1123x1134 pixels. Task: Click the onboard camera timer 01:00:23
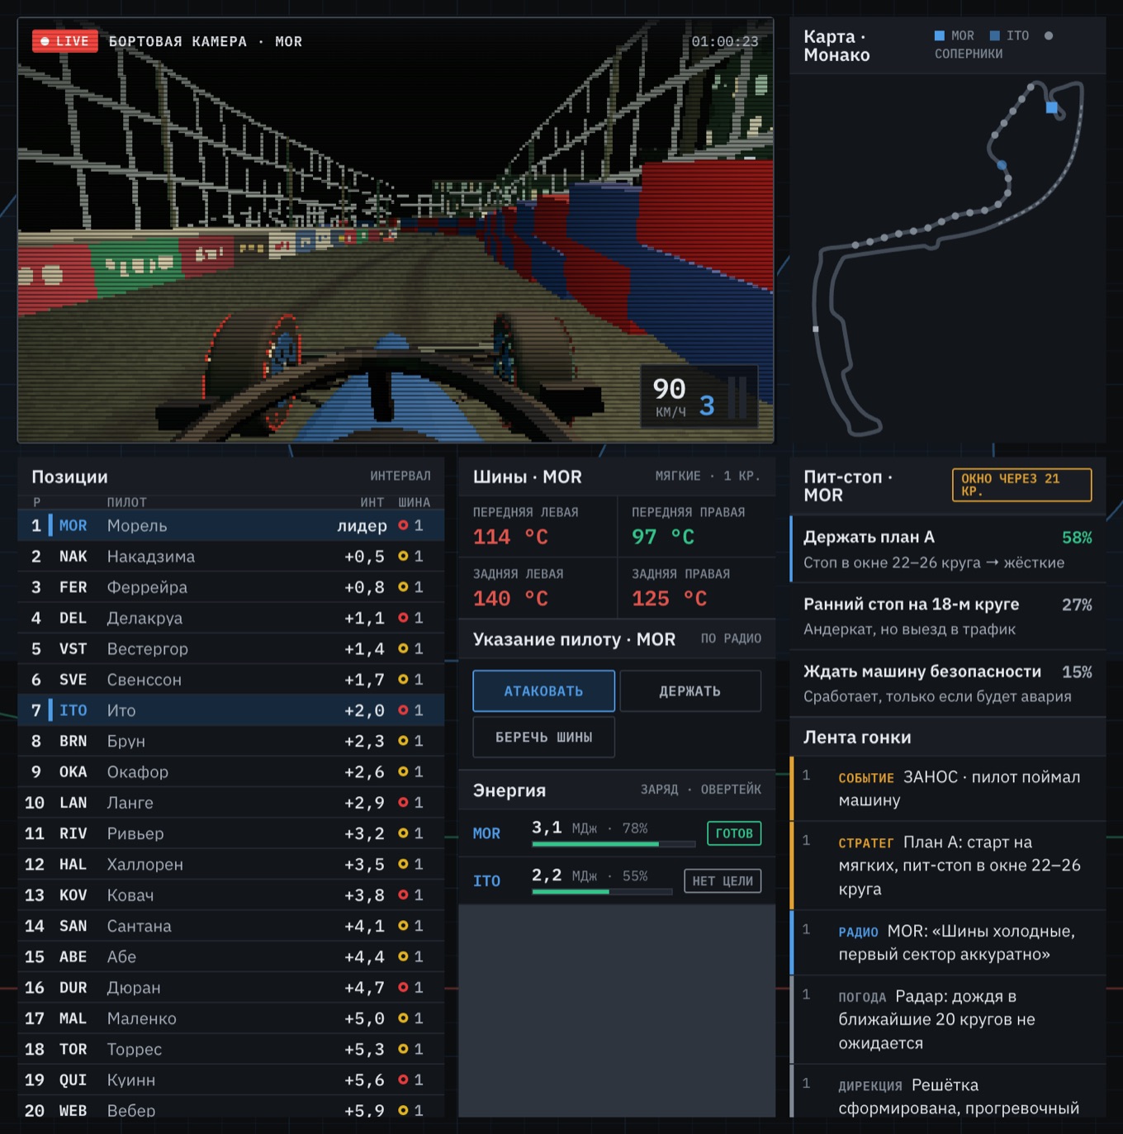pos(725,41)
